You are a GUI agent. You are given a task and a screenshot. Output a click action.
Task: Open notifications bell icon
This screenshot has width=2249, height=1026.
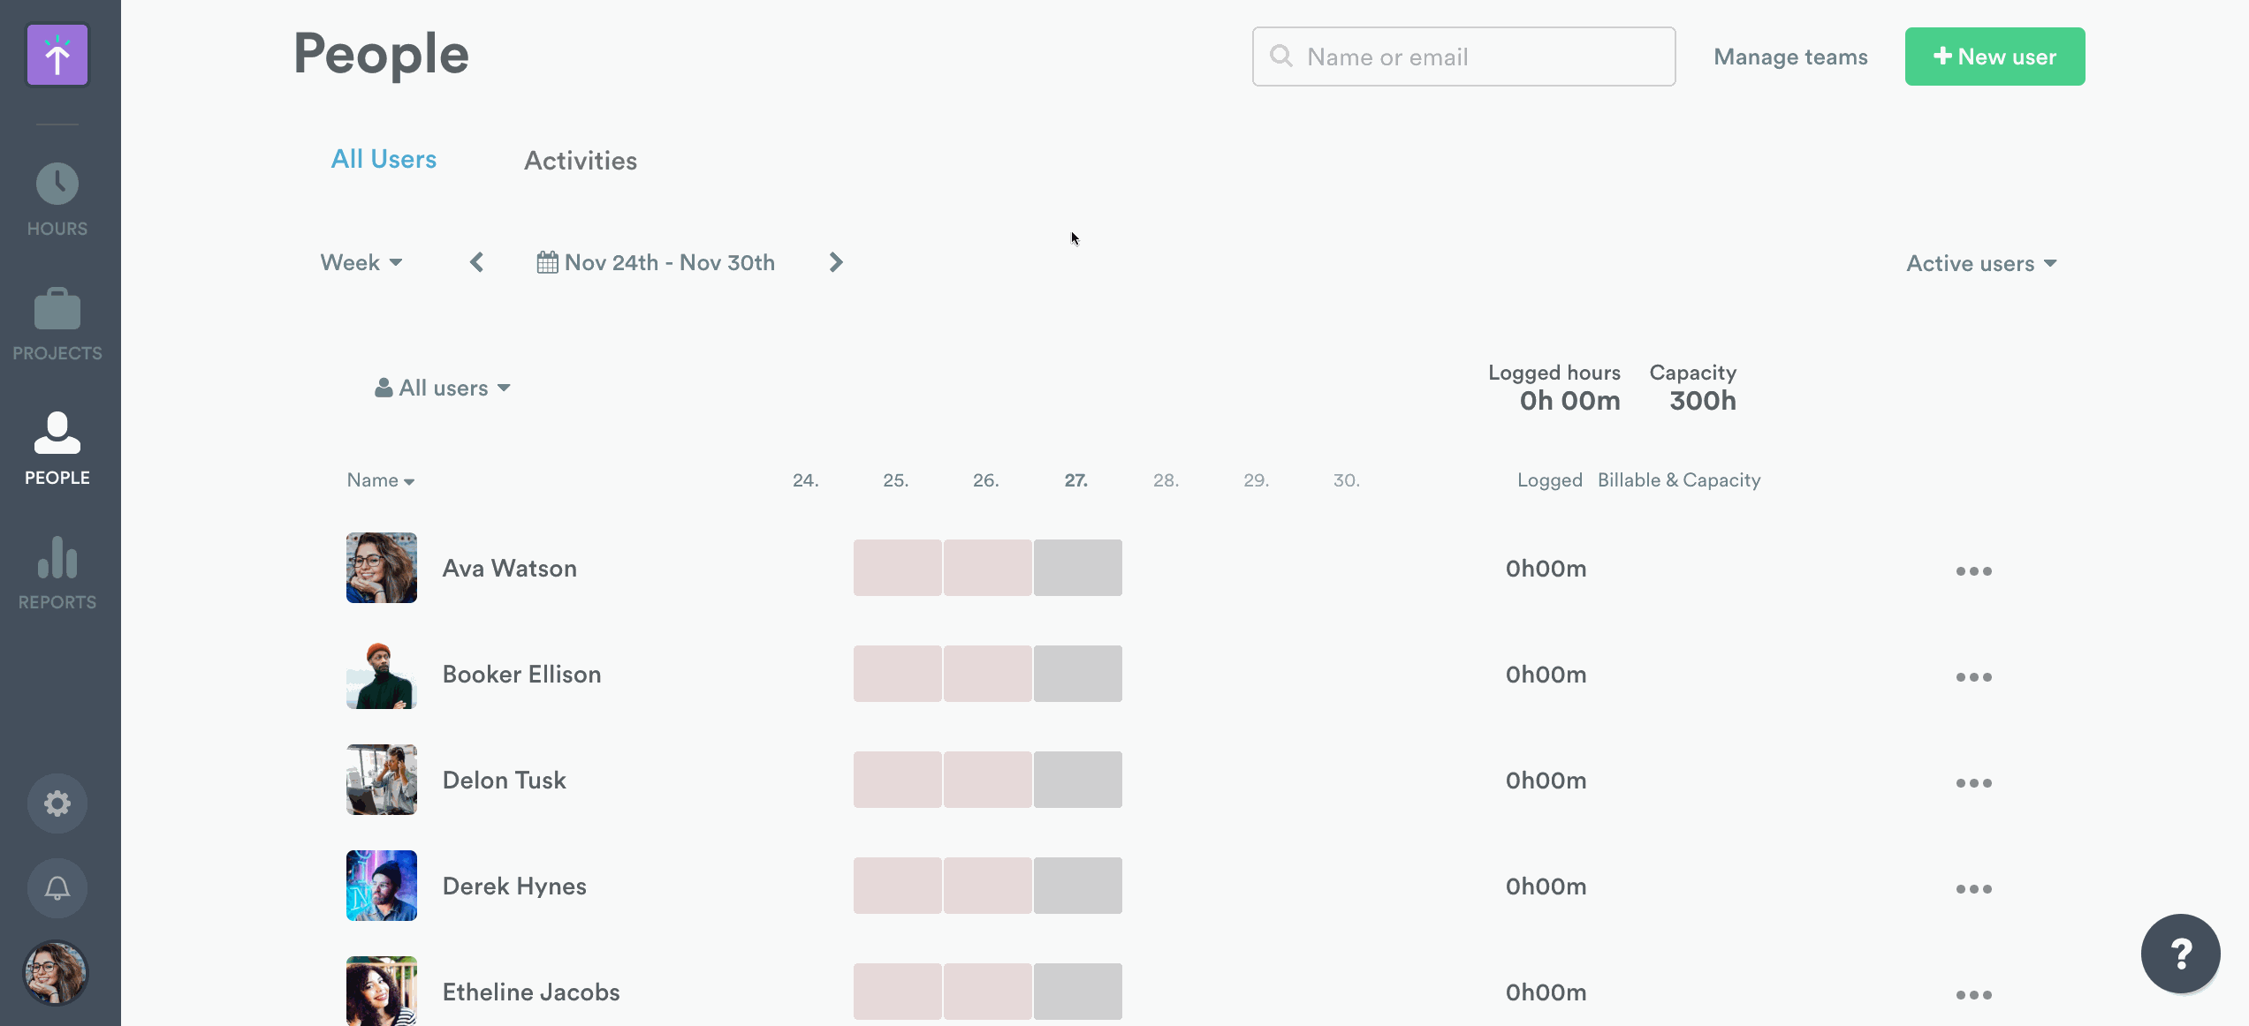(57, 888)
